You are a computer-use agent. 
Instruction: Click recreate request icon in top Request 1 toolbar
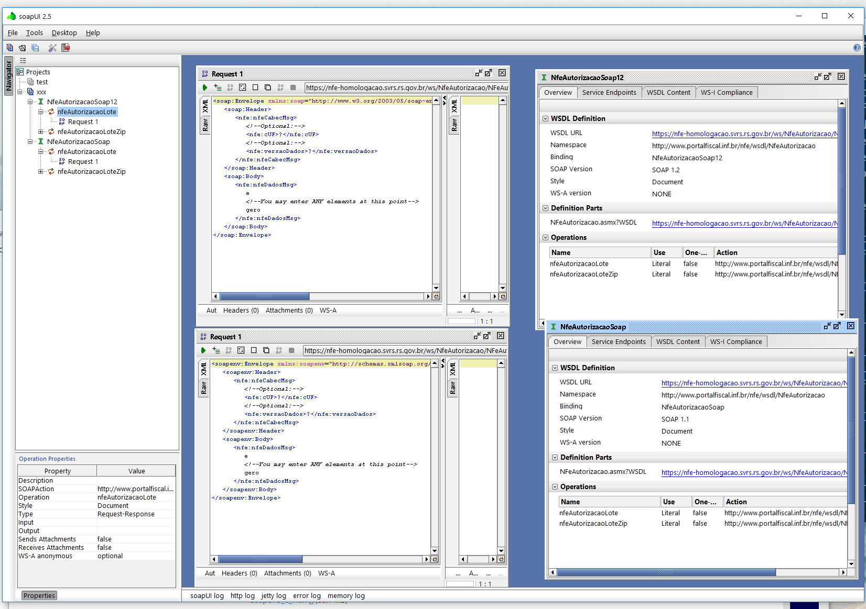click(x=242, y=87)
